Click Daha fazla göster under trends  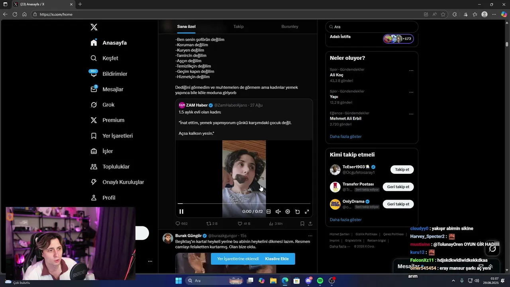345,136
